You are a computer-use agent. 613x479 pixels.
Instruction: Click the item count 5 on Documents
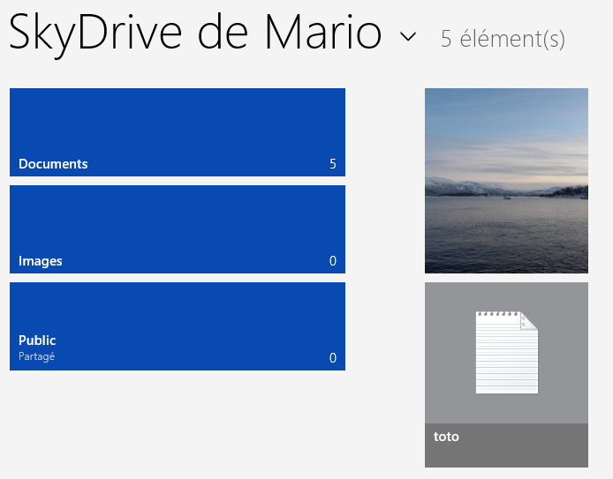pyautogui.click(x=333, y=163)
